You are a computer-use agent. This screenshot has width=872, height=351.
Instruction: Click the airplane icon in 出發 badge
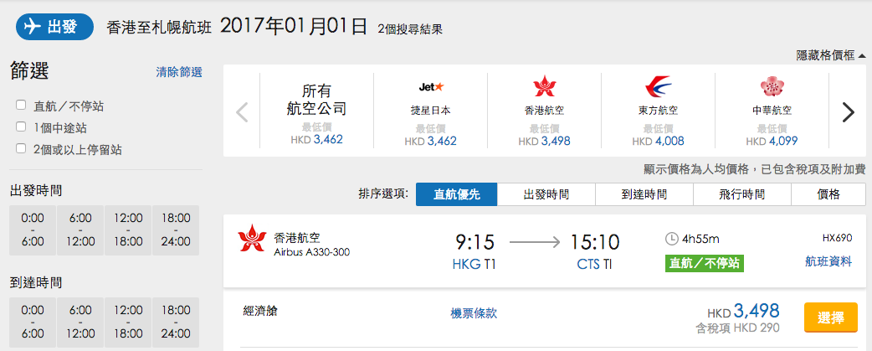click(33, 28)
